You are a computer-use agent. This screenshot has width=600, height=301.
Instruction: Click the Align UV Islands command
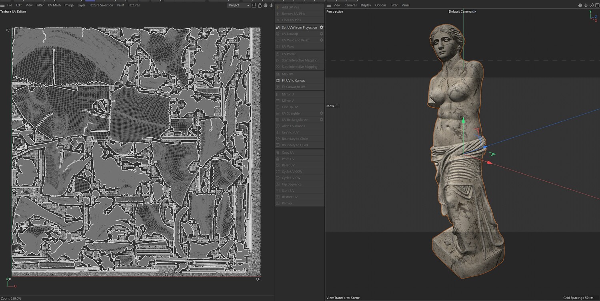tap(293, 126)
